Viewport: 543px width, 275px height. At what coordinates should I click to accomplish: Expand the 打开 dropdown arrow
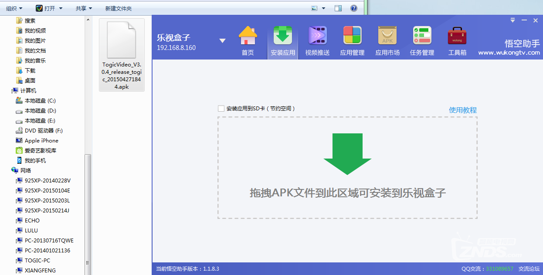pos(61,8)
